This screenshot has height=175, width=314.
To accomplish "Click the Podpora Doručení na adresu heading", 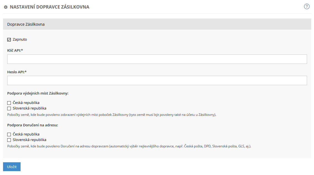I will 33,125.
